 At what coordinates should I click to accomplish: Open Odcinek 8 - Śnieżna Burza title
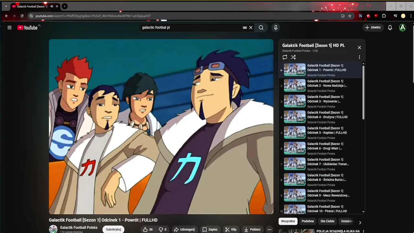click(x=327, y=177)
